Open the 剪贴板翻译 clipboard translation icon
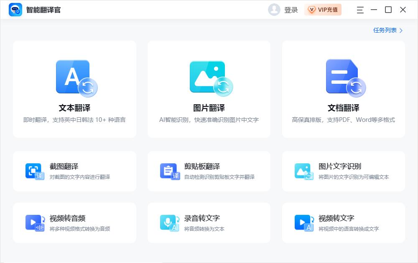418x263 pixels. [169, 171]
